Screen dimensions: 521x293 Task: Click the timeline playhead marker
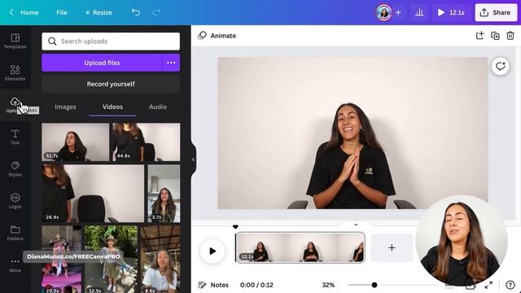coord(235,227)
